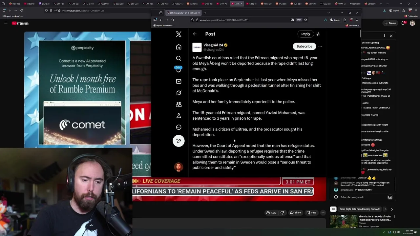Screen dimensions: 420x236
Task: Open Grok icon in X sidebar
Action: [x=178, y=93]
